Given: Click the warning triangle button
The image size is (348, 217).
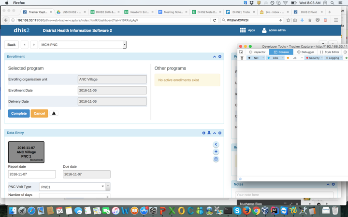Looking at the screenshot, I should [54, 113].
